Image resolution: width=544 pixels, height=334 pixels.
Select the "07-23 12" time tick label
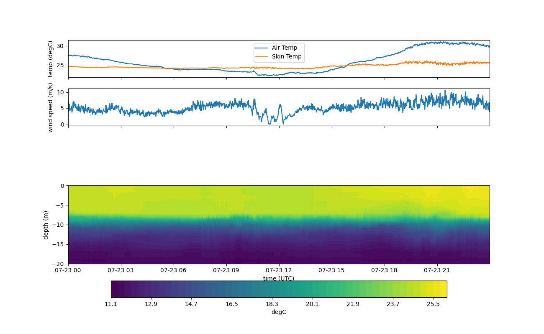[x=279, y=270]
